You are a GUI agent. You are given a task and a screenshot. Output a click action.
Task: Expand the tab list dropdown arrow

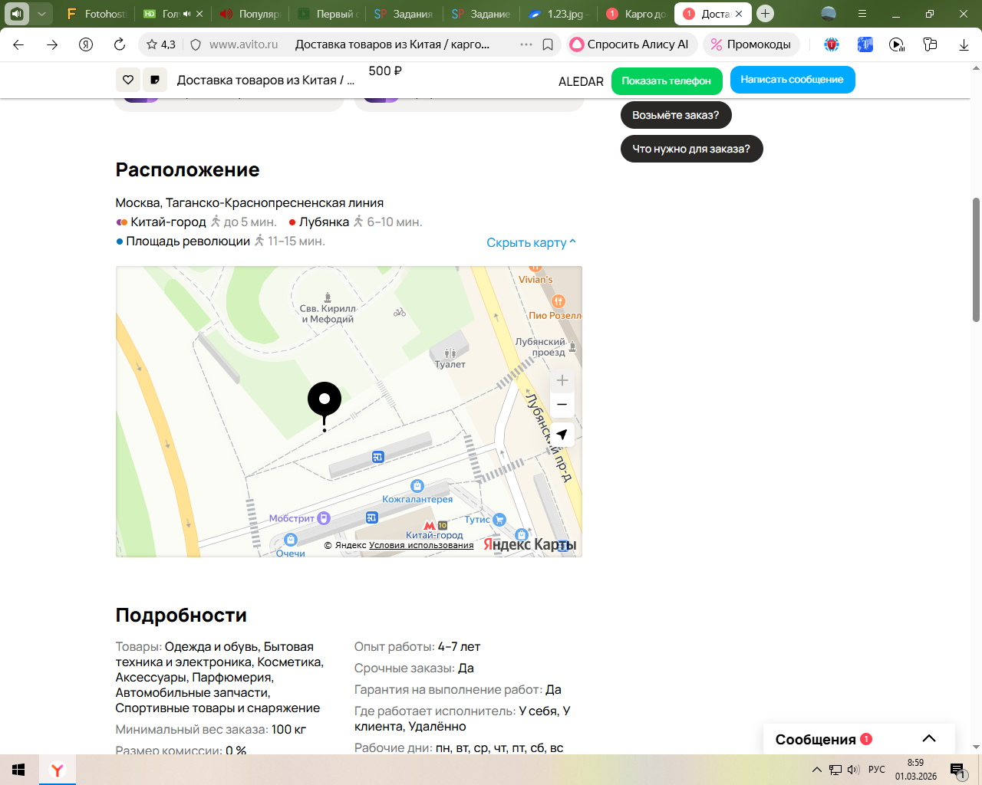[x=42, y=14]
